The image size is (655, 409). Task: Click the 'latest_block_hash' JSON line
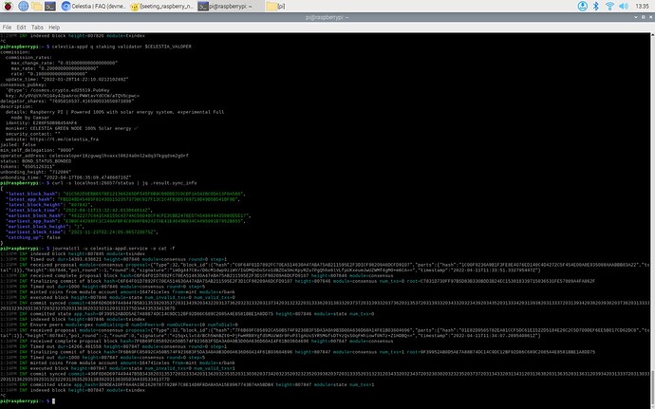tap(125, 194)
